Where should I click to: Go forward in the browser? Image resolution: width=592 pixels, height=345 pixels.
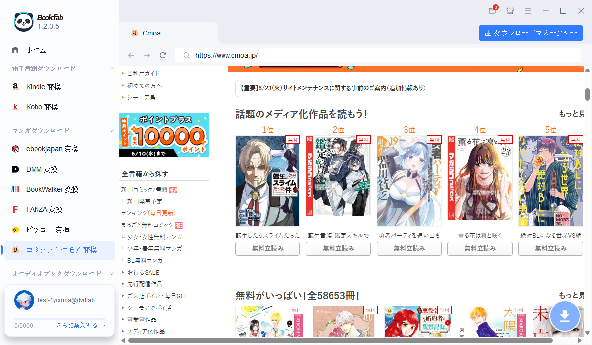147,55
